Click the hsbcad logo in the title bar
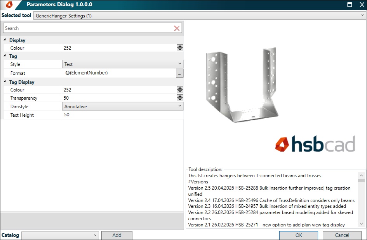This screenshot has height=240, width=367. click(x=9, y=4)
